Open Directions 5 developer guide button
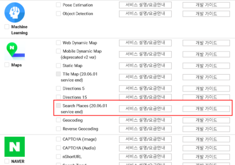Viewport: 235px width, 165px height. (206, 89)
